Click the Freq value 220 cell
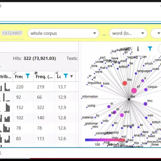 (20, 87)
